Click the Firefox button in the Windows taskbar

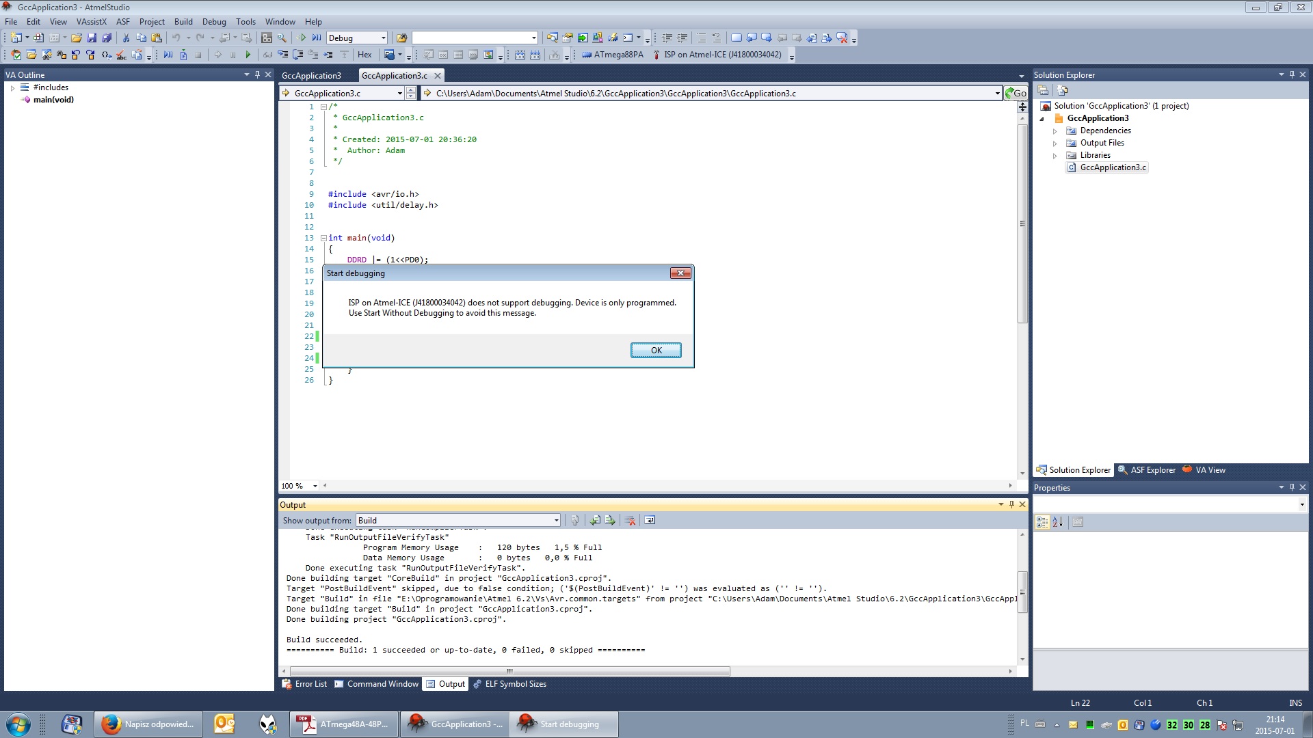(x=148, y=724)
